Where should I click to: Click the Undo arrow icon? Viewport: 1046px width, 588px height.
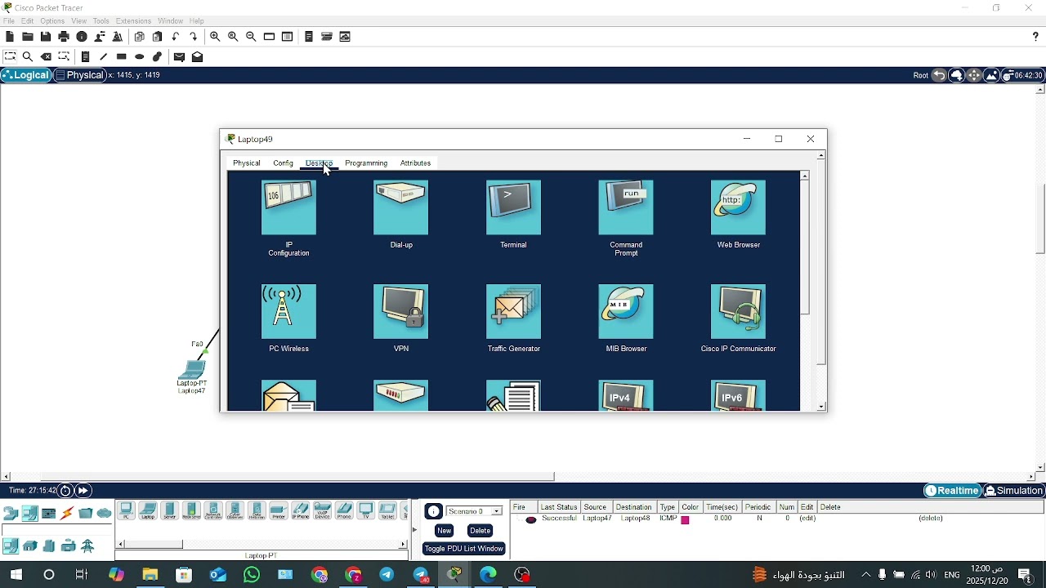click(176, 37)
